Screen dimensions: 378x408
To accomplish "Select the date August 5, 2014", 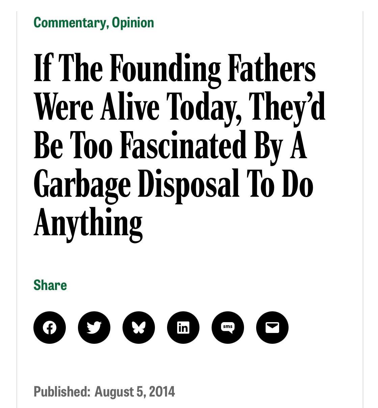I will click(135, 391).
